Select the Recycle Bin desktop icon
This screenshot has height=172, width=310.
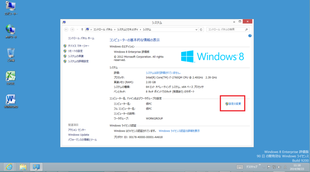tap(11, 55)
